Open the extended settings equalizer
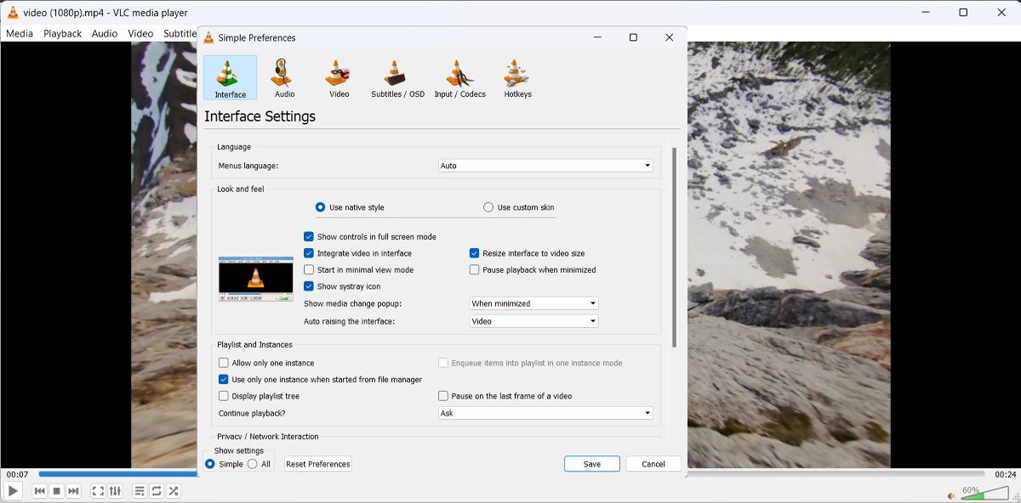This screenshot has height=503, width=1021. pos(115,490)
